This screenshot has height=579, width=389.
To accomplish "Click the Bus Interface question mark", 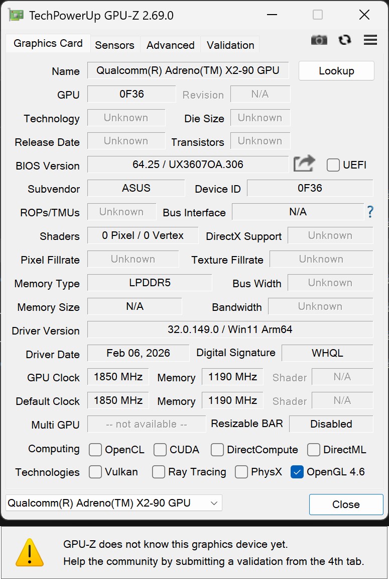I will (x=370, y=212).
